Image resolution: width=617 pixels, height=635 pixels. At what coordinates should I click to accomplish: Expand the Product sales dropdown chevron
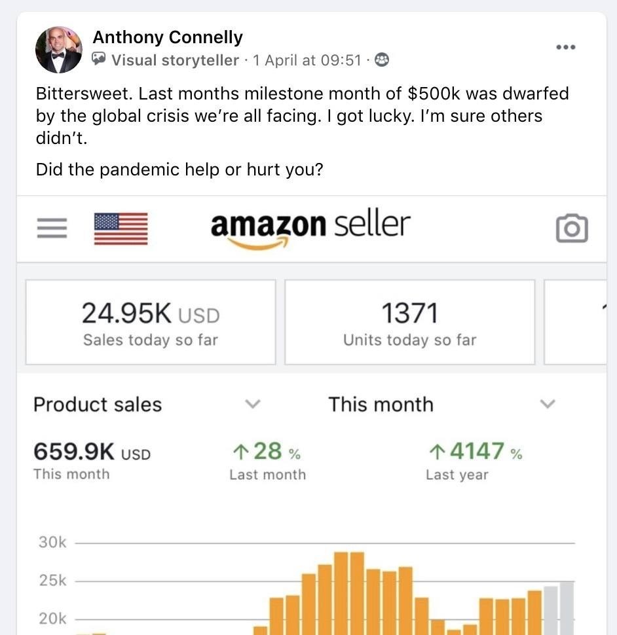(x=252, y=404)
